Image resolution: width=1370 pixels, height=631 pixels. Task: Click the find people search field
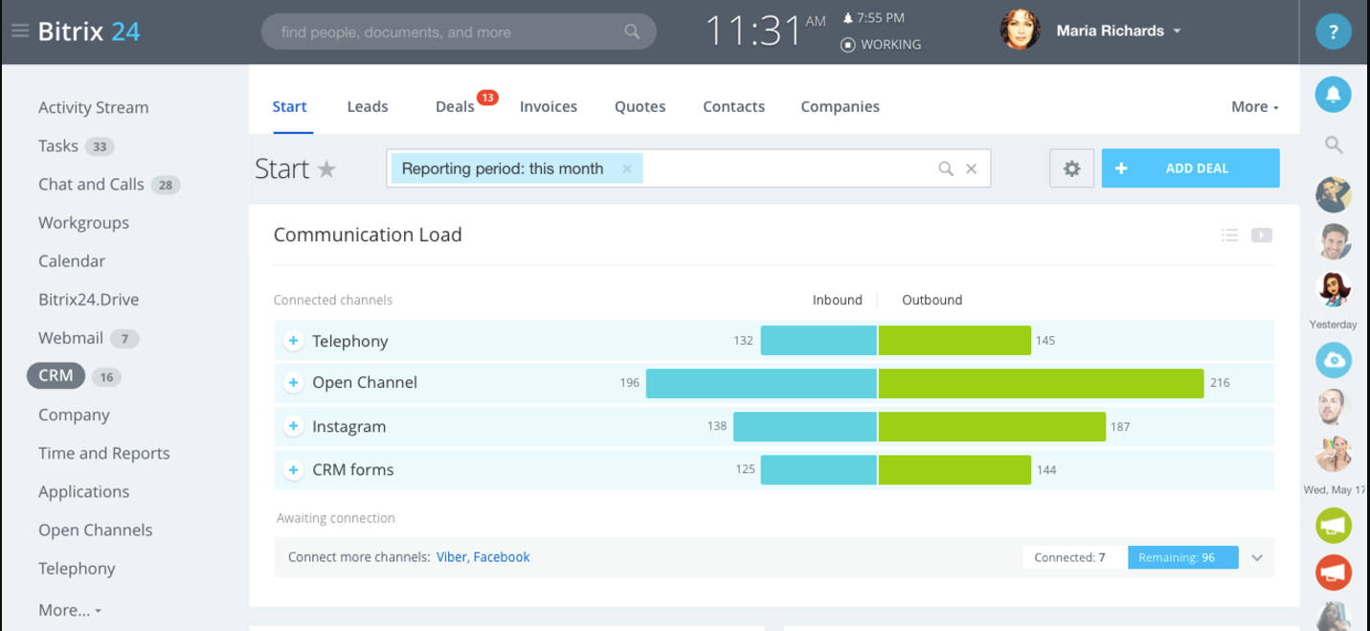pyautogui.click(x=450, y=32)
